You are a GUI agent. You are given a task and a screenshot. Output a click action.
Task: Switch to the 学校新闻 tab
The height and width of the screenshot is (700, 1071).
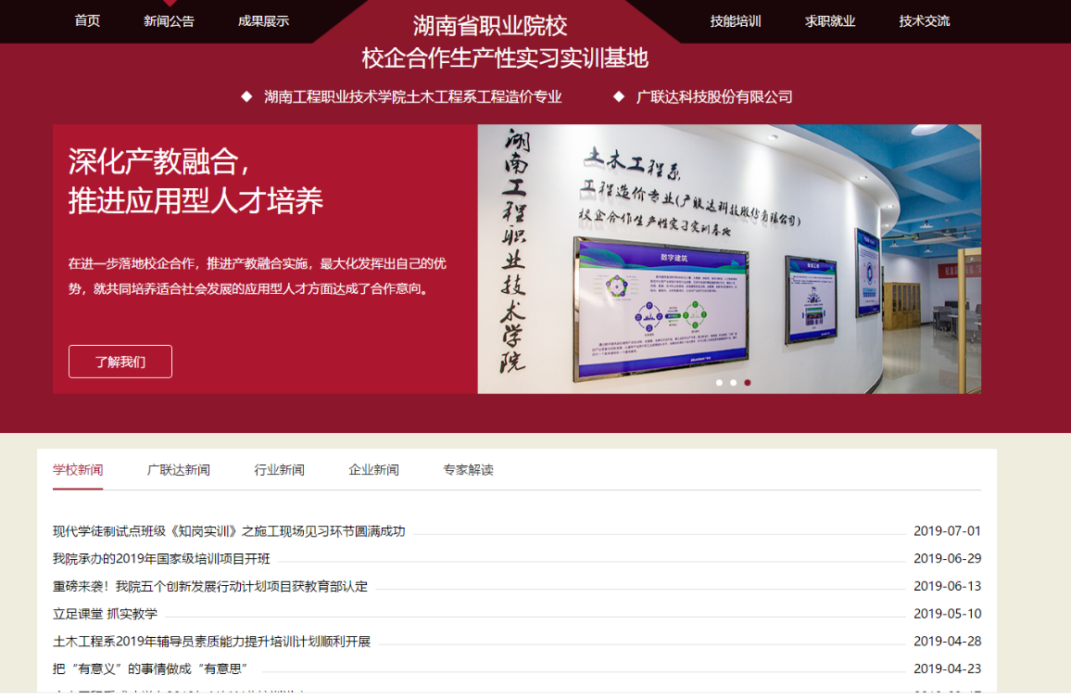[78, 470]
